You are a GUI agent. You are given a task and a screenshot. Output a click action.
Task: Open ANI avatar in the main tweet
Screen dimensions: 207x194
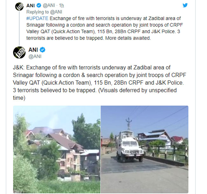tap(19, 53)
